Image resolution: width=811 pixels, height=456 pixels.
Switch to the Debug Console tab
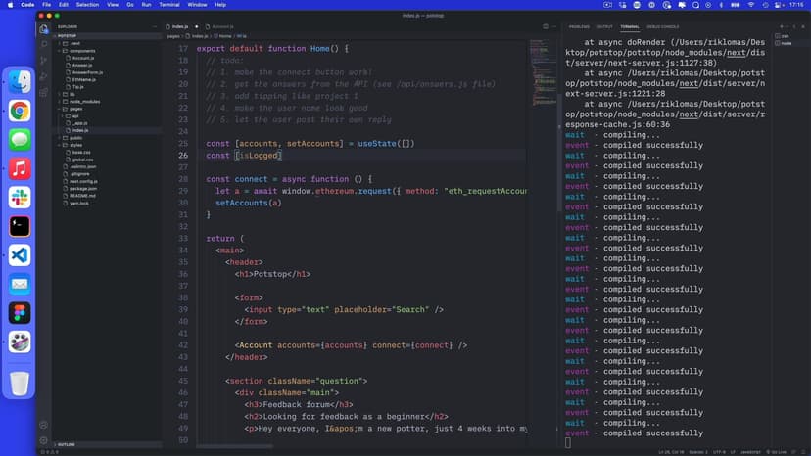(x=663, y=26)
